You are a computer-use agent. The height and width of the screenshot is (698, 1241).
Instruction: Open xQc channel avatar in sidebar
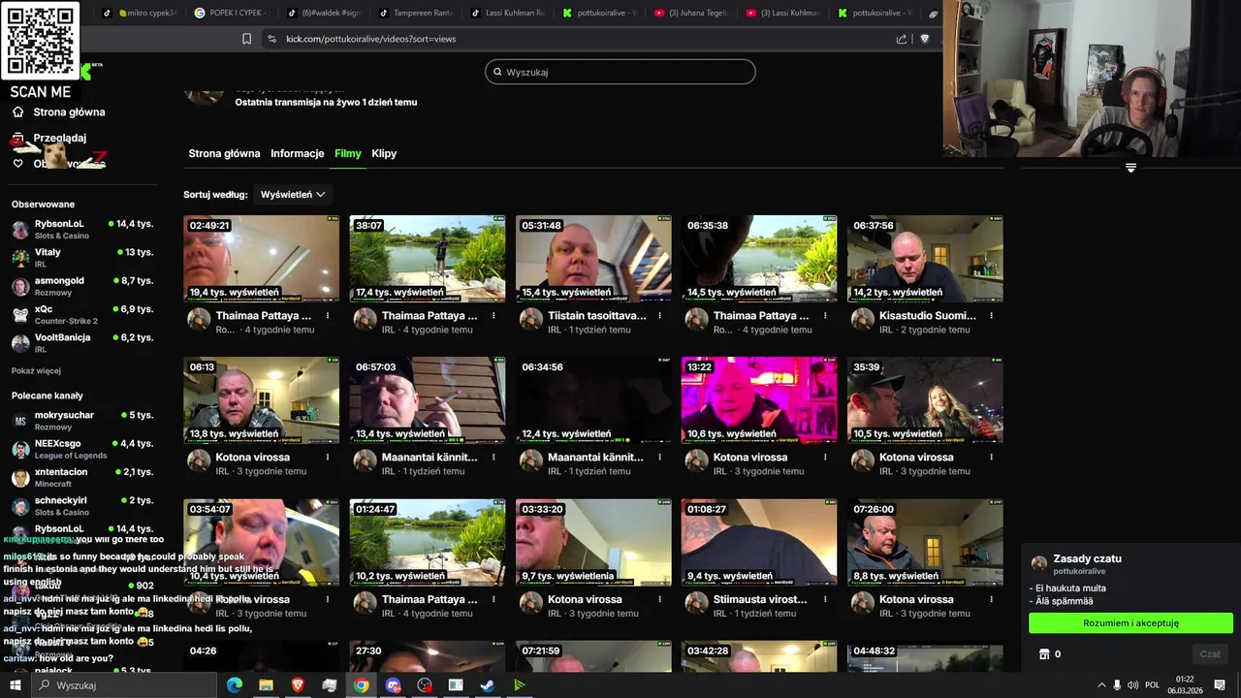coord(19,315)
